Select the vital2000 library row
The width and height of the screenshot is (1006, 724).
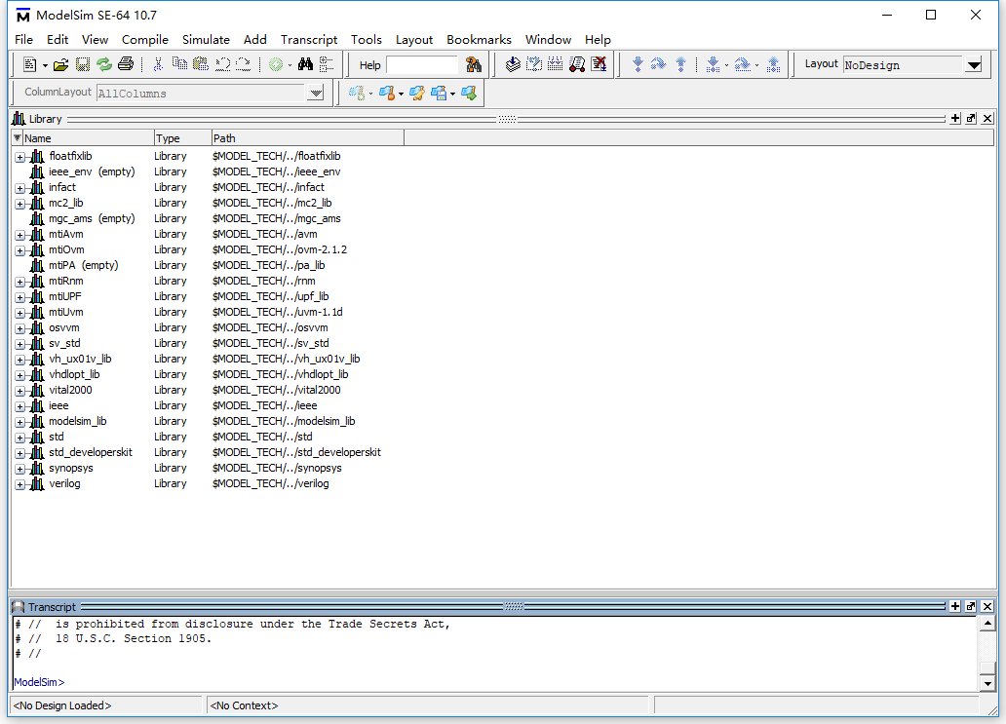70,390
